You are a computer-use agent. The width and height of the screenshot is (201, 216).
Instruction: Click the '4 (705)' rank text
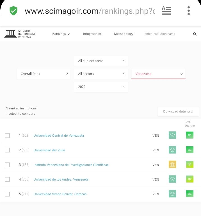(24, 179)
